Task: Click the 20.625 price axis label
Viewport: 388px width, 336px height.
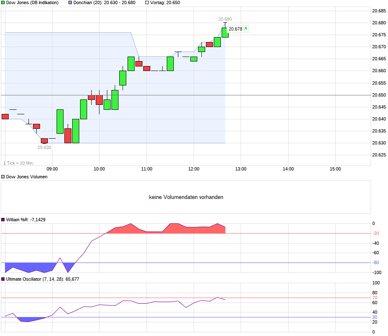Action: [379, 155]
